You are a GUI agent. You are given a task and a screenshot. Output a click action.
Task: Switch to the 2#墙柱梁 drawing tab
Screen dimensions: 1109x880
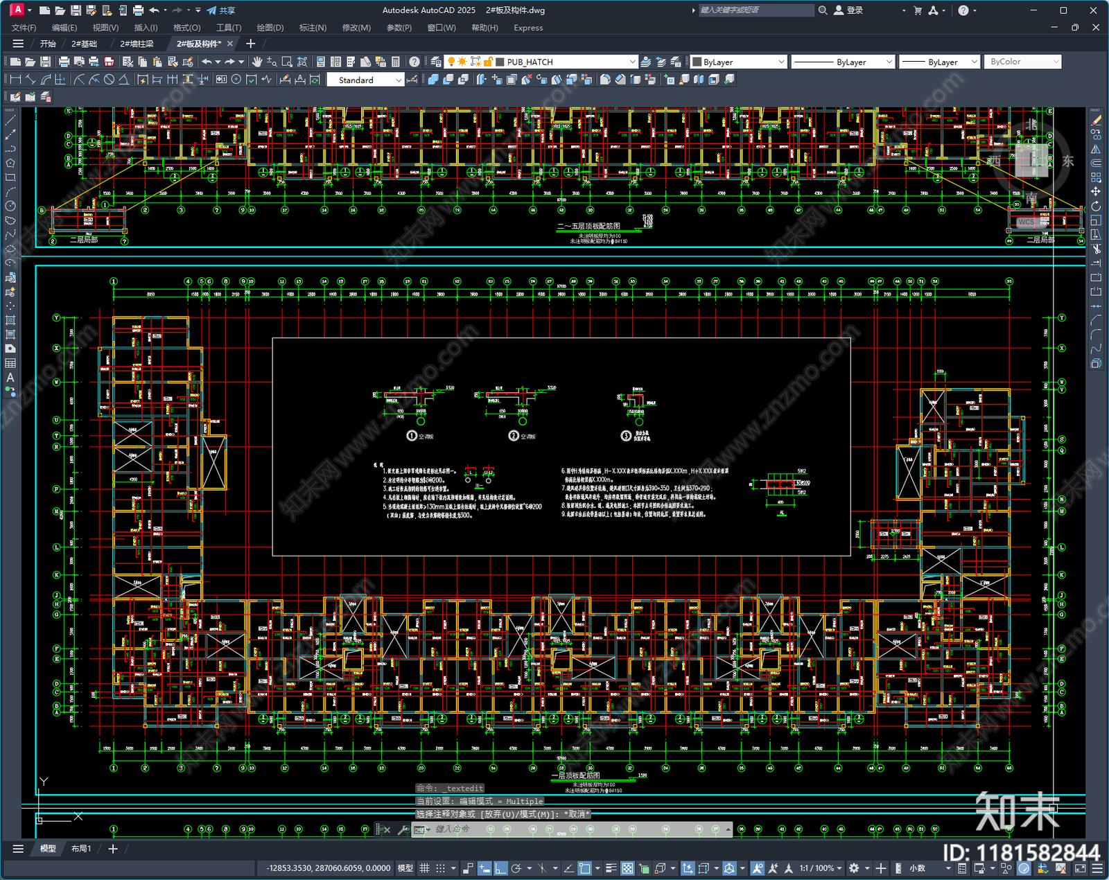[x=137, y=44]
